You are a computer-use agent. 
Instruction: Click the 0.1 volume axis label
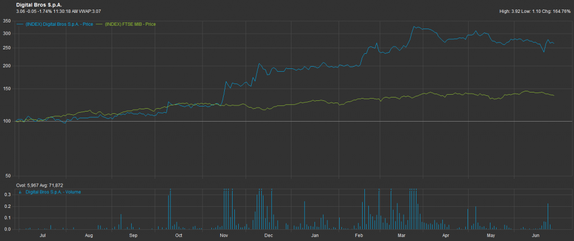pyautogui.click(x=7, y=218)
